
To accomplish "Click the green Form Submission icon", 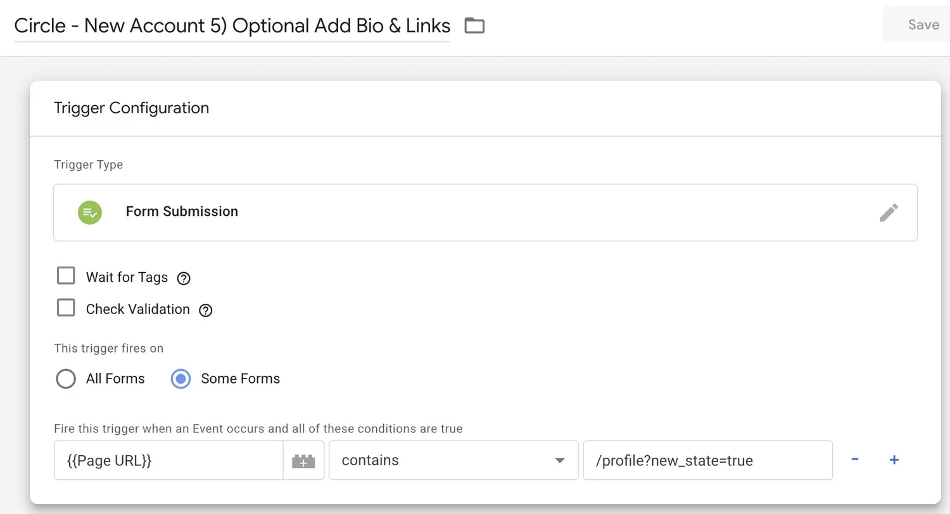I will point(90,212).
